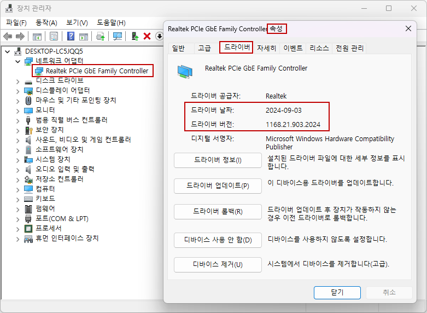Screen dimensions: 427x313
Task: Expand the 컴퓨터 chevron
Action: 17,190
